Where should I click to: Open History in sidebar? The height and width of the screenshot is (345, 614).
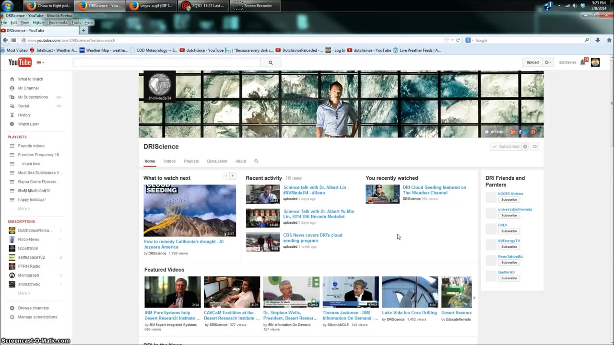click(24, 115)
